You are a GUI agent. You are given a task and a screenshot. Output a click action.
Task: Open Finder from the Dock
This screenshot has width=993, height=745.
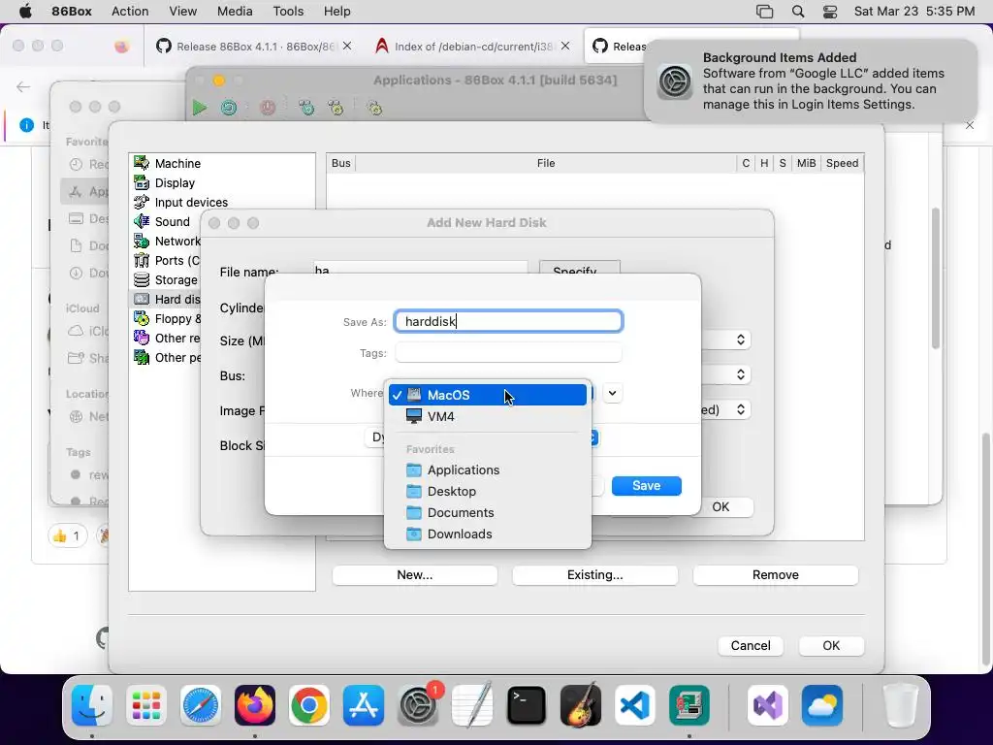pos(92,705)
